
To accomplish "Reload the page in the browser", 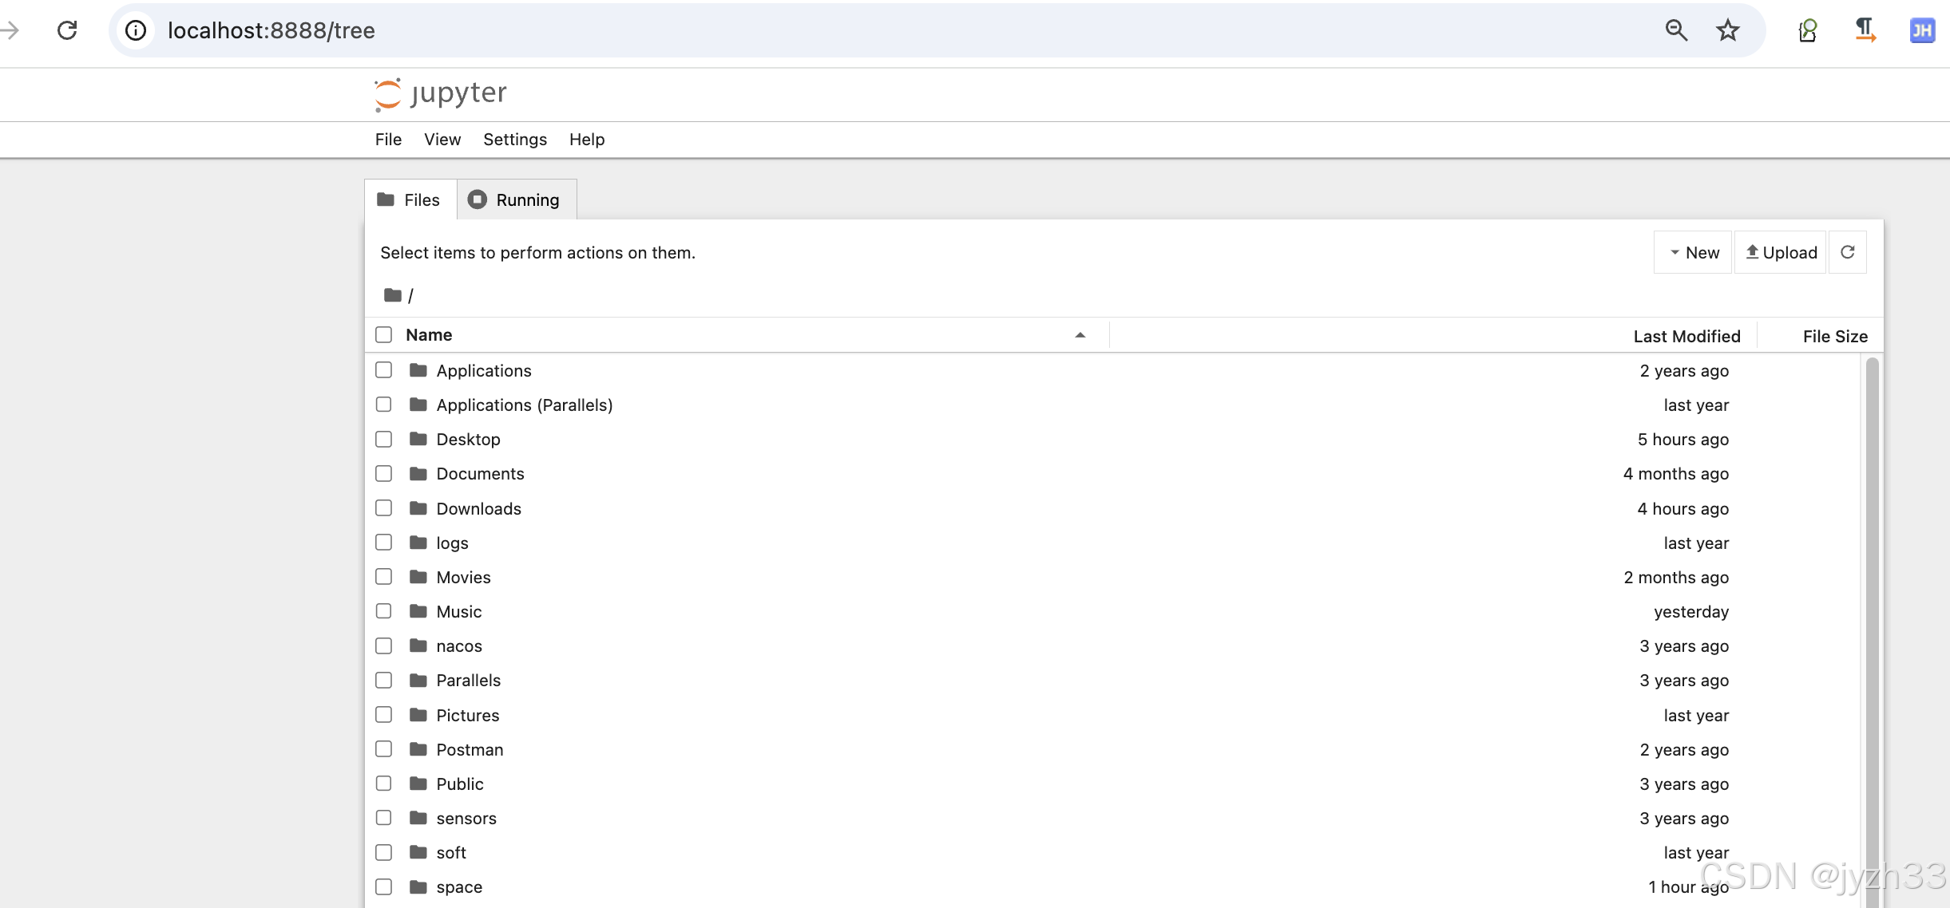I will point(67,30).
